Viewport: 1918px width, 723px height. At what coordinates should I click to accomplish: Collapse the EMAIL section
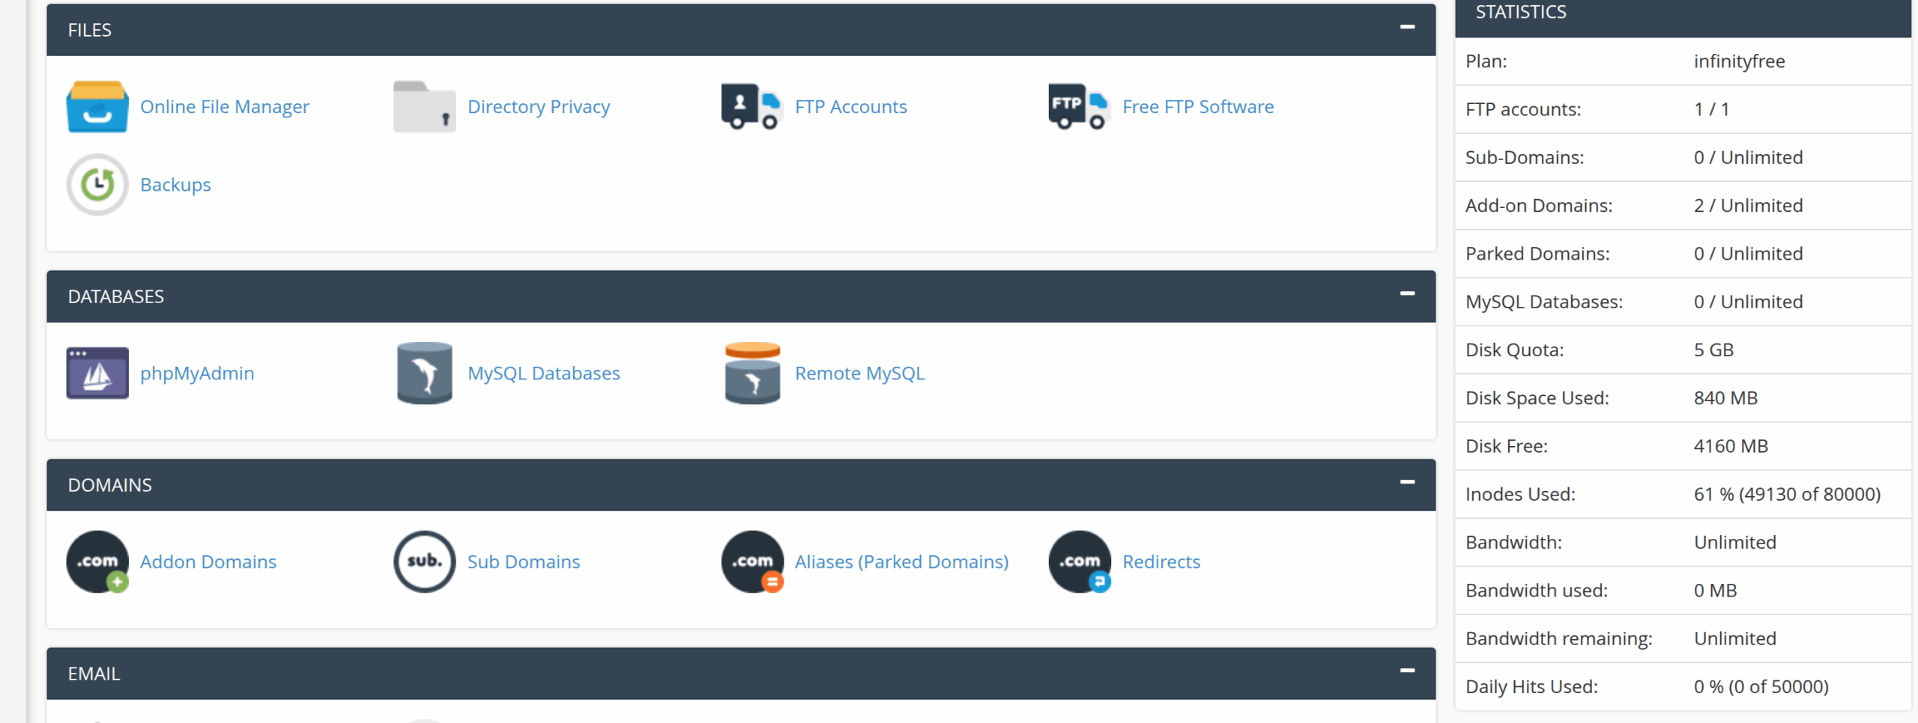click(x=1407, y=672)
